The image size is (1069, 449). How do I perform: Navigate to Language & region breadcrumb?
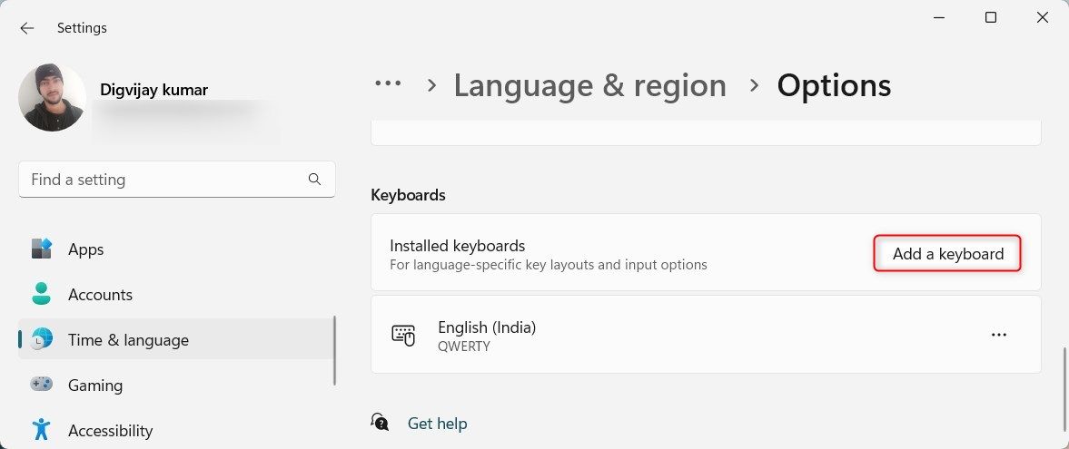click(x=589, y=85)
